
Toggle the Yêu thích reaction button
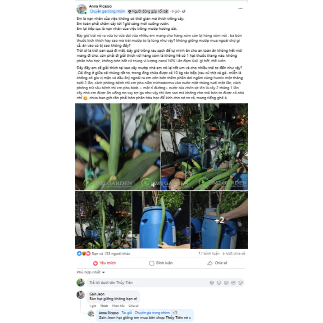coord(105,263)
